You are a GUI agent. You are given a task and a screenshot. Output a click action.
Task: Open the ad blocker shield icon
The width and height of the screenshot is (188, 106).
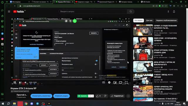tap(160, 6)
